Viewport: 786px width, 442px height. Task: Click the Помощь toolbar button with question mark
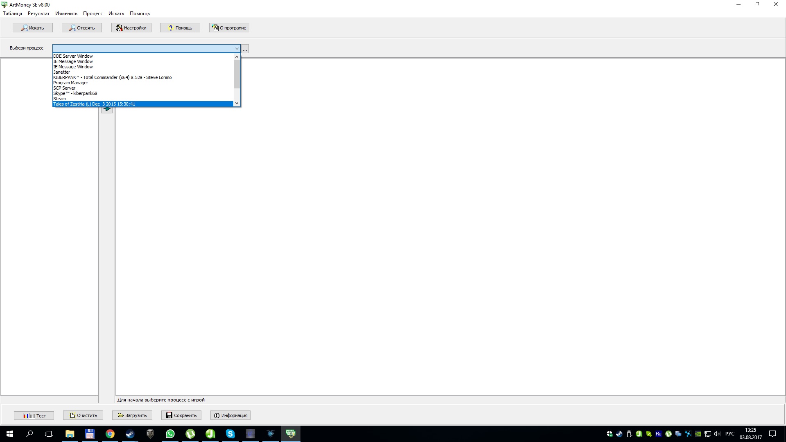(x=180, y=28)
